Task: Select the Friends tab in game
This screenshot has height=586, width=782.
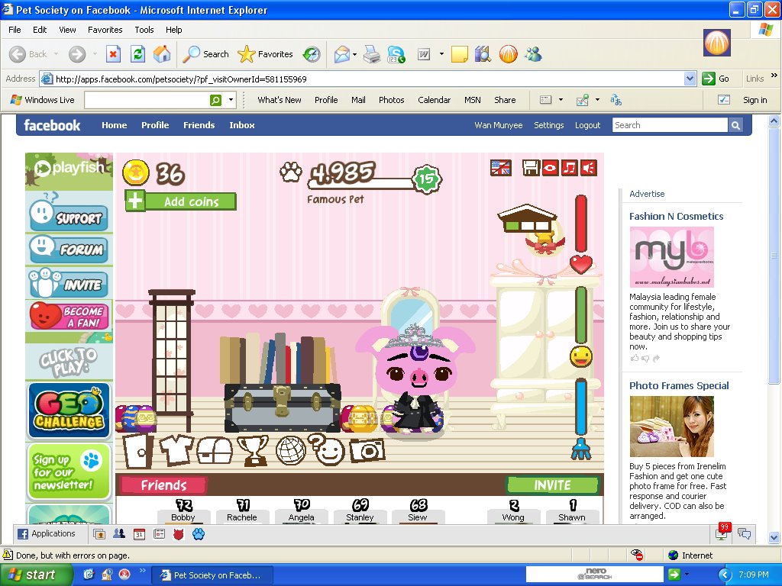Action: tap(163, 485)
